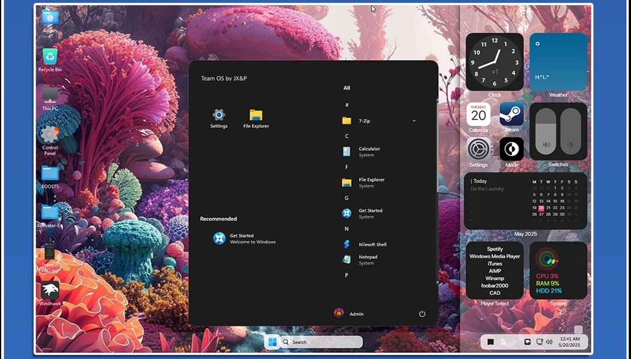The image size is (631, 359).
Task: Launch Steam from the desktop widget
Action: [511, 115]
